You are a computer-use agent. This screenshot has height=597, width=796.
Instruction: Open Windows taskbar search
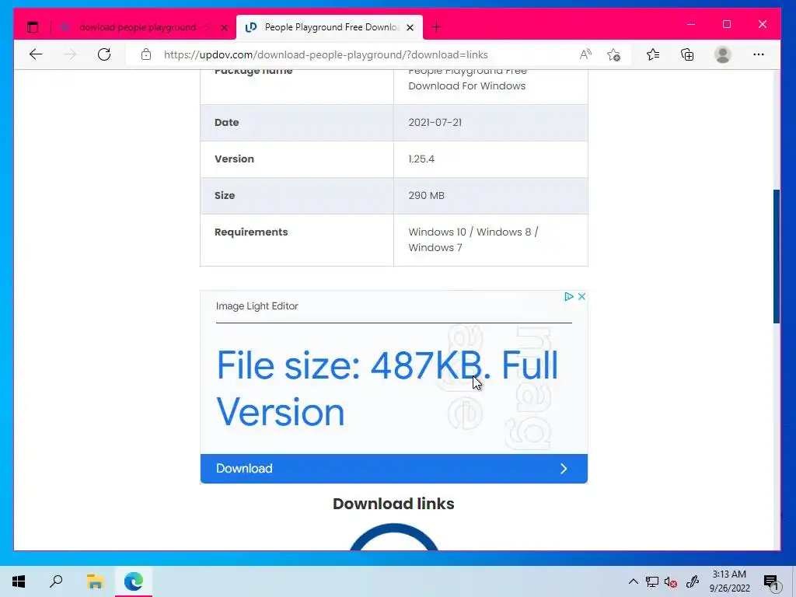[56, 581]
